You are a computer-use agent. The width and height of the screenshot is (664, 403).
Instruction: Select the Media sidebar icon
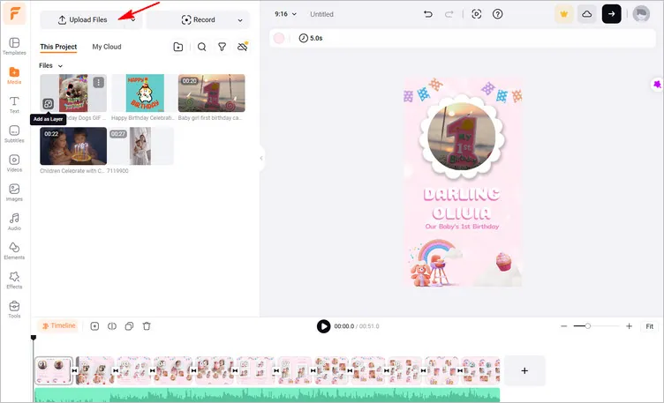pyautogui.click(x=14, y=76)
